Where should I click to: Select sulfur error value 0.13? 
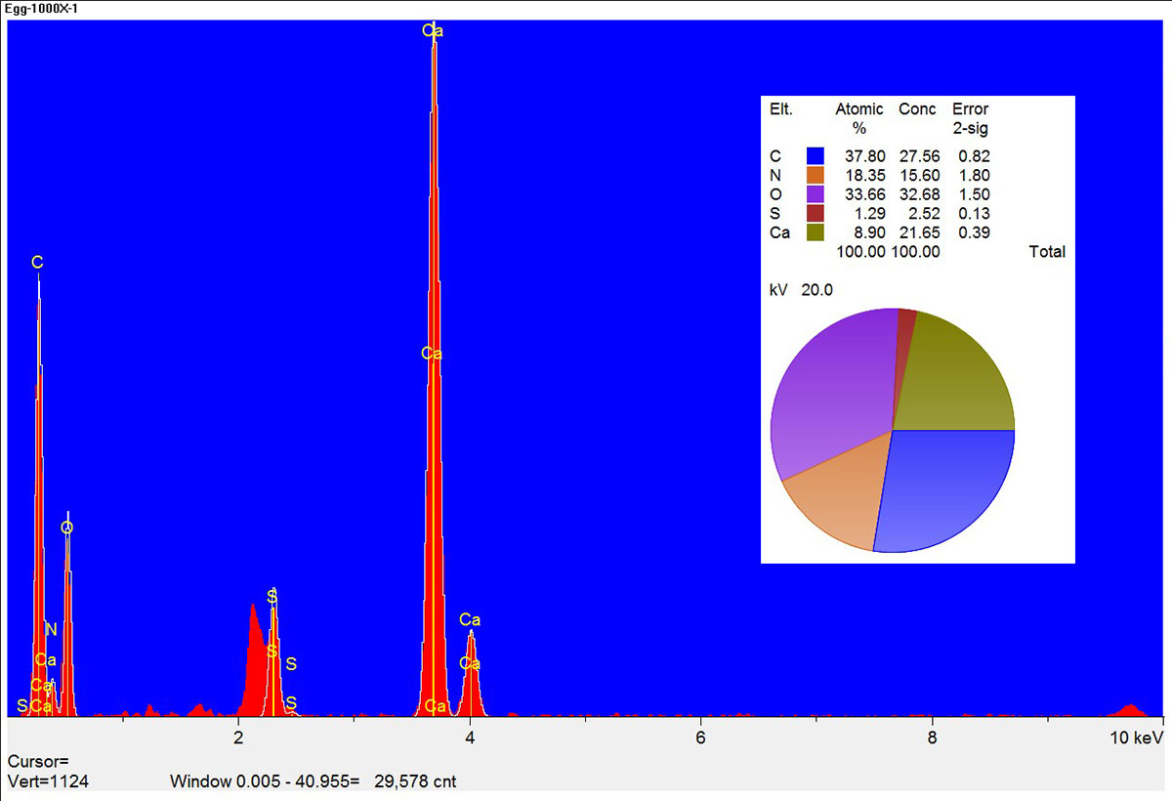pyautogui.click(x=975, y=213)
